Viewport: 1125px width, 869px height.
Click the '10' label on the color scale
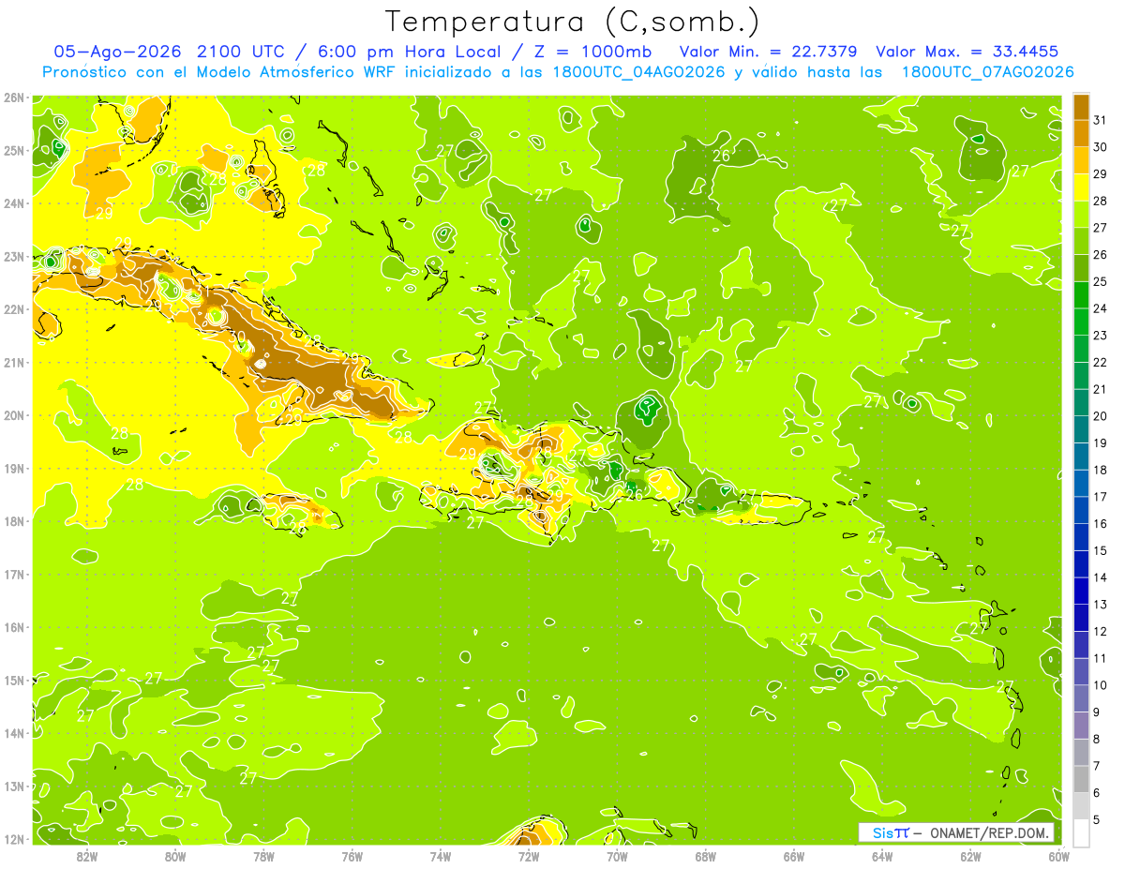tap(1101, 685)
